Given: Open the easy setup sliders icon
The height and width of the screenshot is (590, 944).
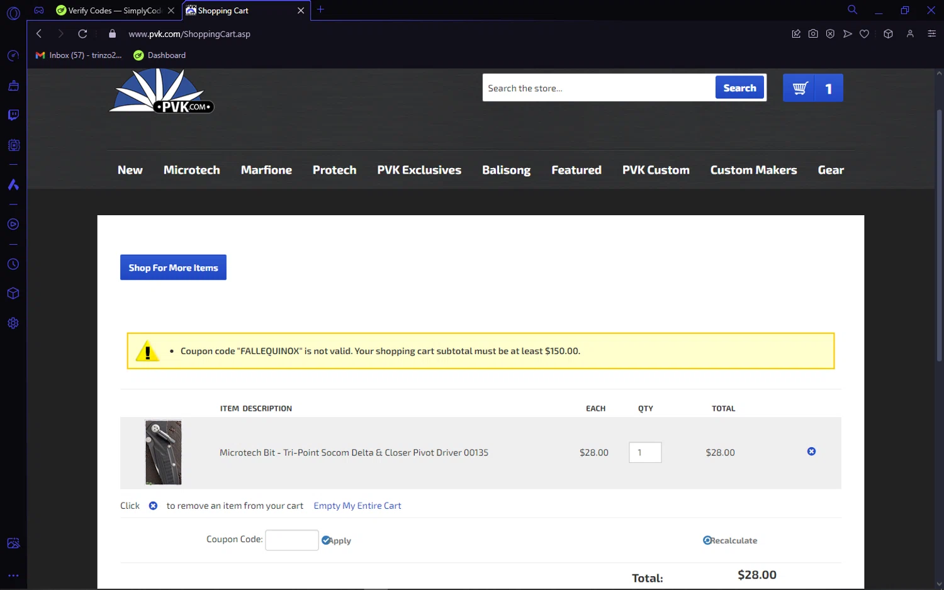Looking at the screenshot, I should [932, 34].
